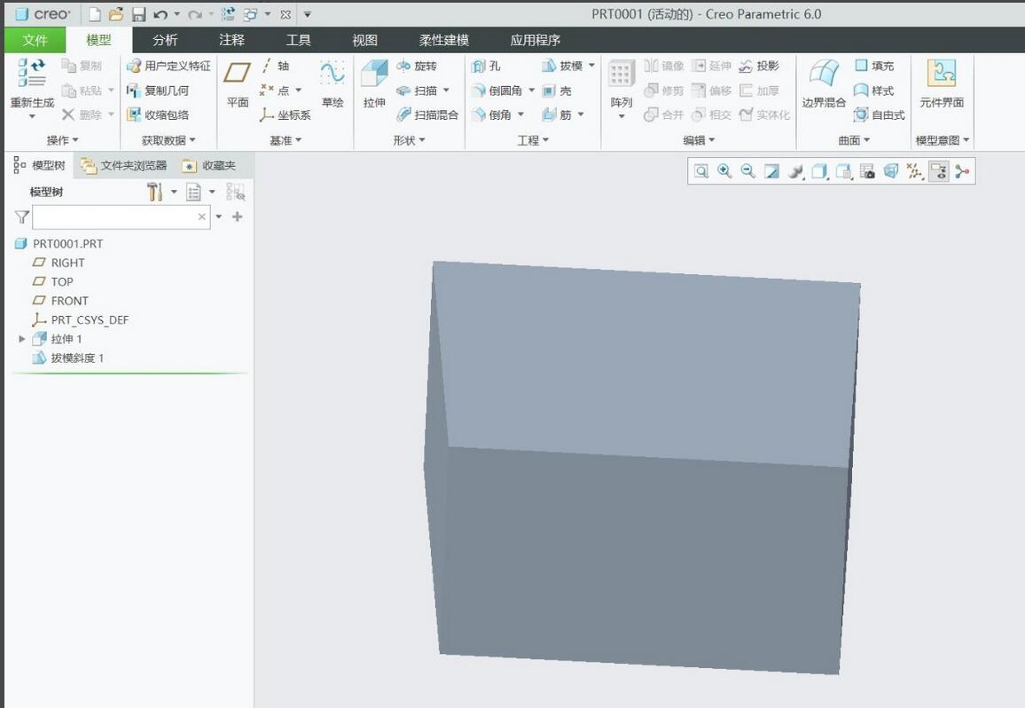The image size is (1025, 708).
Task: Click 用户定义特征 (User-Defined Feature)
Action: point(168,66)
